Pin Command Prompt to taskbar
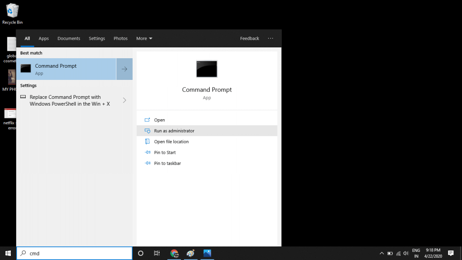Screen dimensions: 462x260 click(167, 163)
